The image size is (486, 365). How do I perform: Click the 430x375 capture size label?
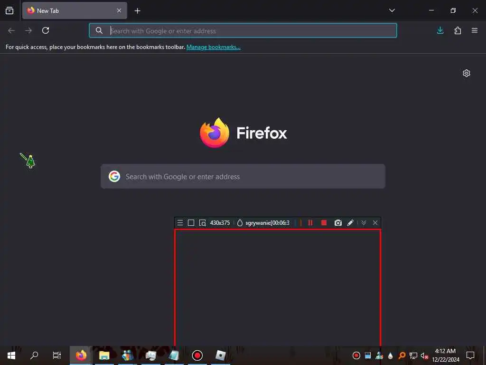point(220,223)
